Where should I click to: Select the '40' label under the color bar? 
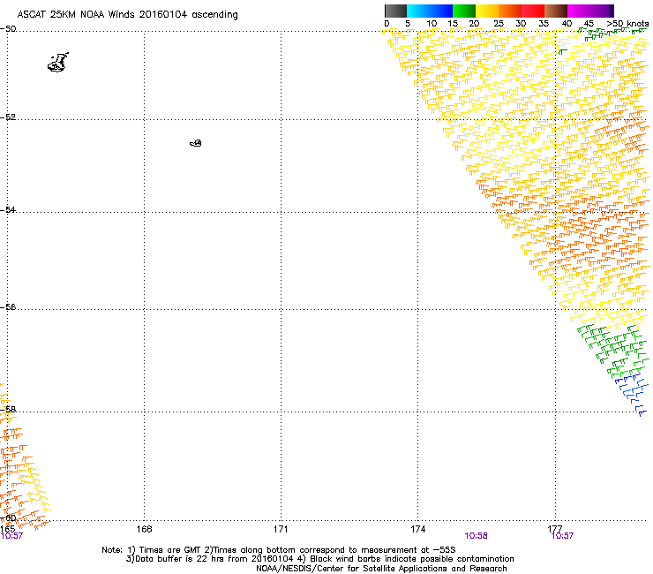tap(567, 24)
